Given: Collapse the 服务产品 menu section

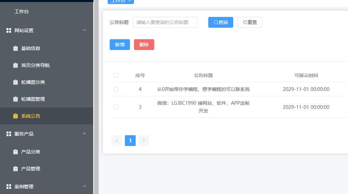Looking at the screenshot, I should coord(84,134).
